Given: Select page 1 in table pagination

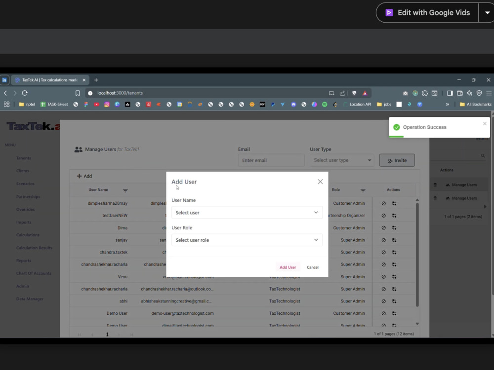Looking at the screenshot, I should click(107, 334).
